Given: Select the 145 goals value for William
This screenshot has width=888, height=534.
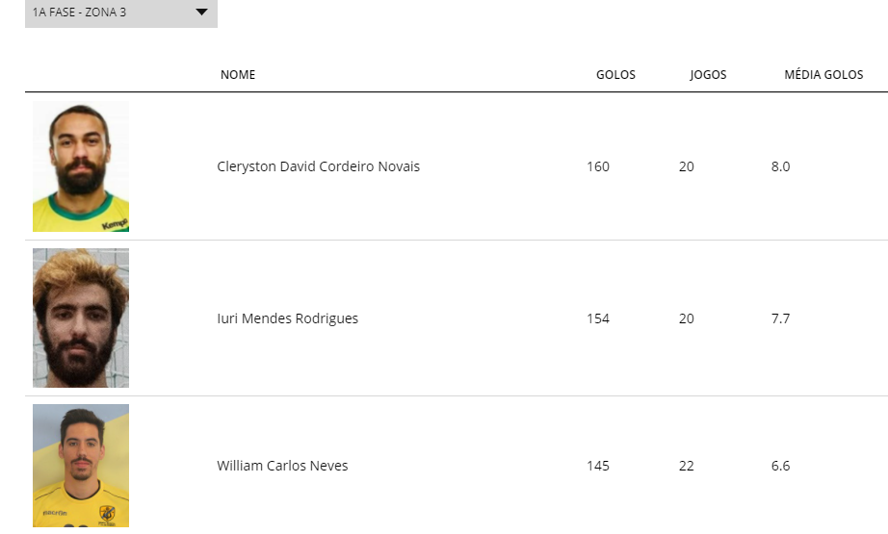Looking at the screenshot, I should pyautogui.click(x=598, y=466).
